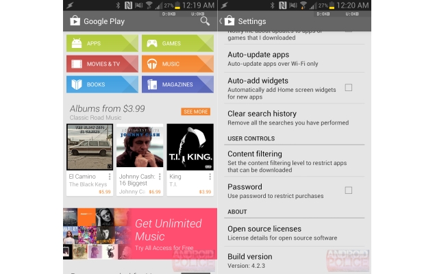Tap the game controller icon on Games
Image resolution: width=435 pixels, height=274 pixels.
152,43
